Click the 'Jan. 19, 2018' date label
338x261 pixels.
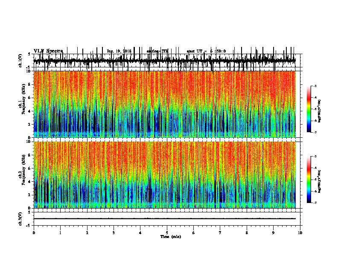[119, 51]
